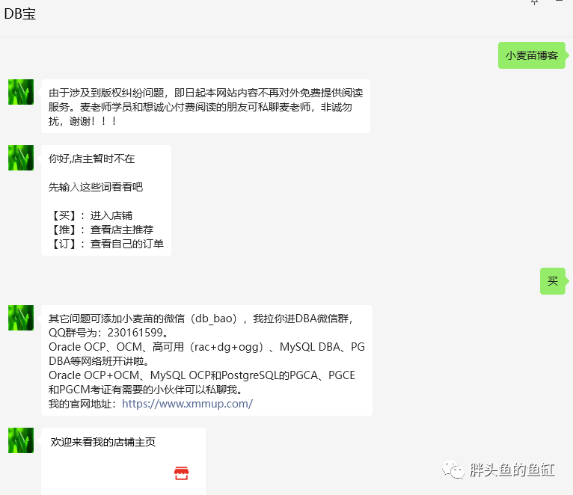Click the chat title DB宝
Viewport: 573px width, 495px height.
(x=20, y=14)
